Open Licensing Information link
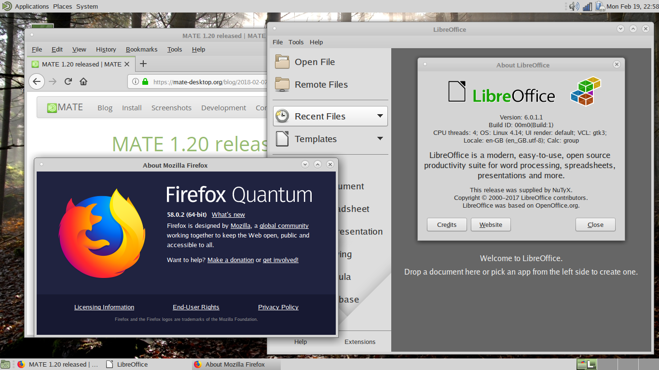Viewport: 659px width, 370px height. point(104,307)
